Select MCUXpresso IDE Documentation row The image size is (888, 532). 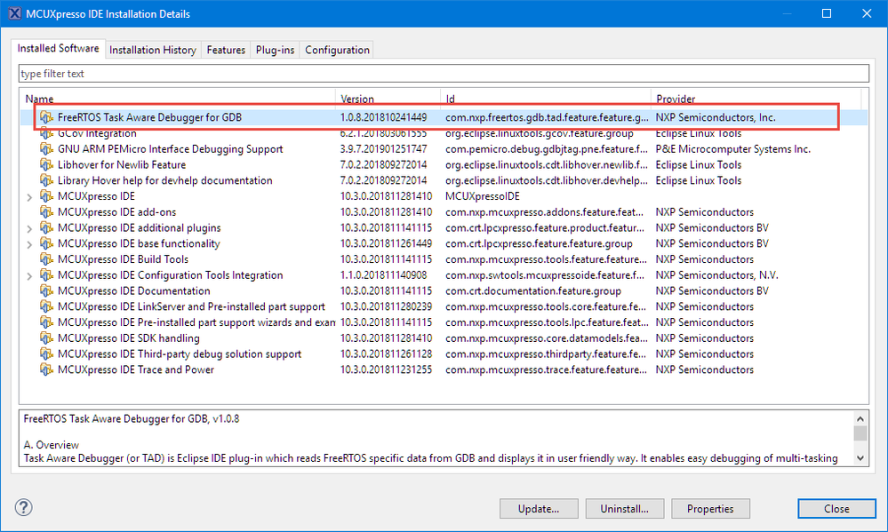(444, 291)
